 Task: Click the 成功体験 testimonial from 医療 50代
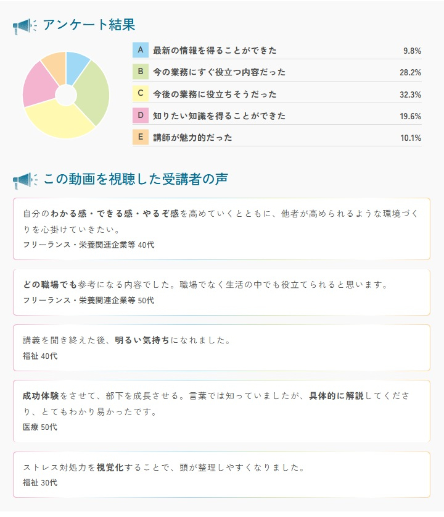(x=221, y=411)
